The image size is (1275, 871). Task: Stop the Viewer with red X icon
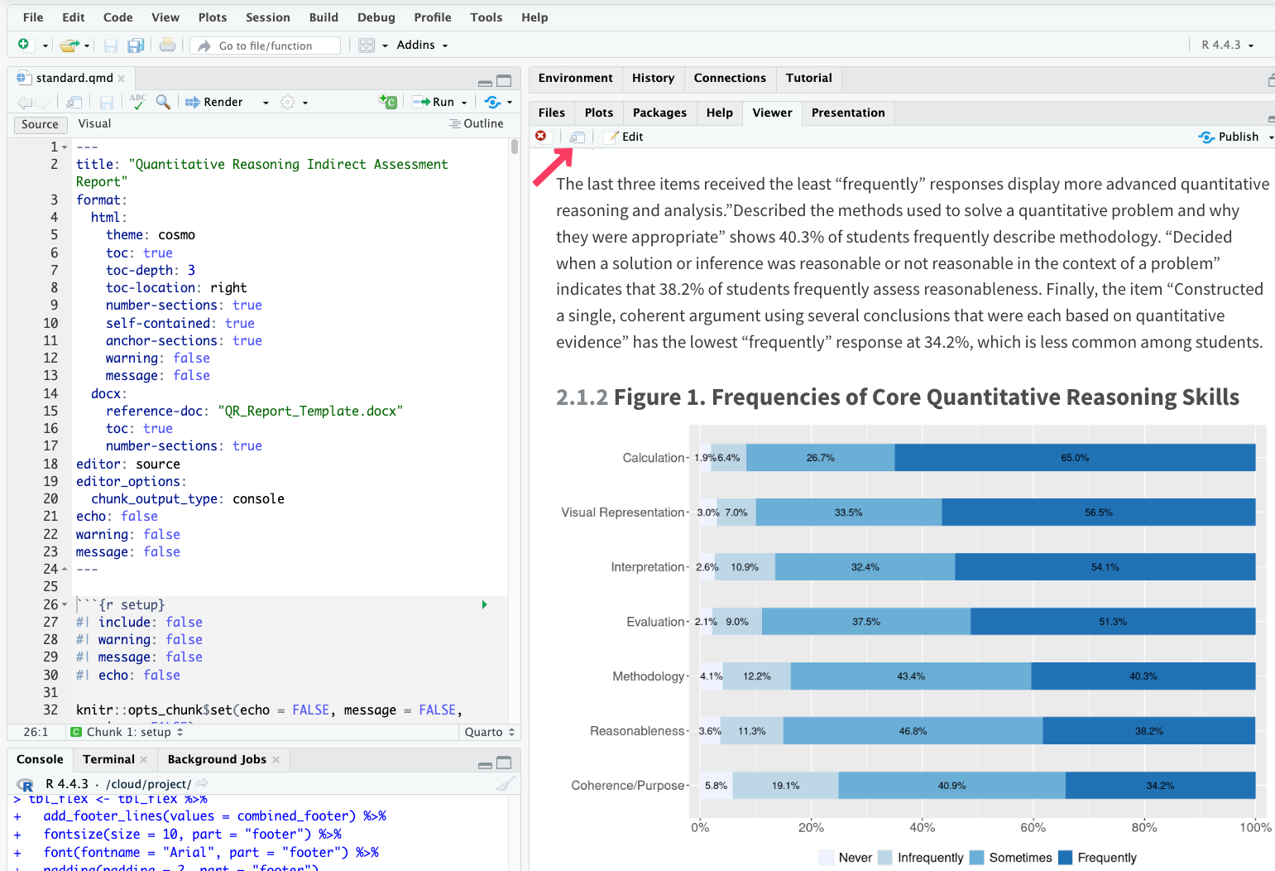tap(541, 136)
